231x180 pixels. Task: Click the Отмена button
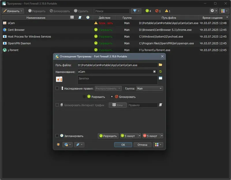click(142, 145)
